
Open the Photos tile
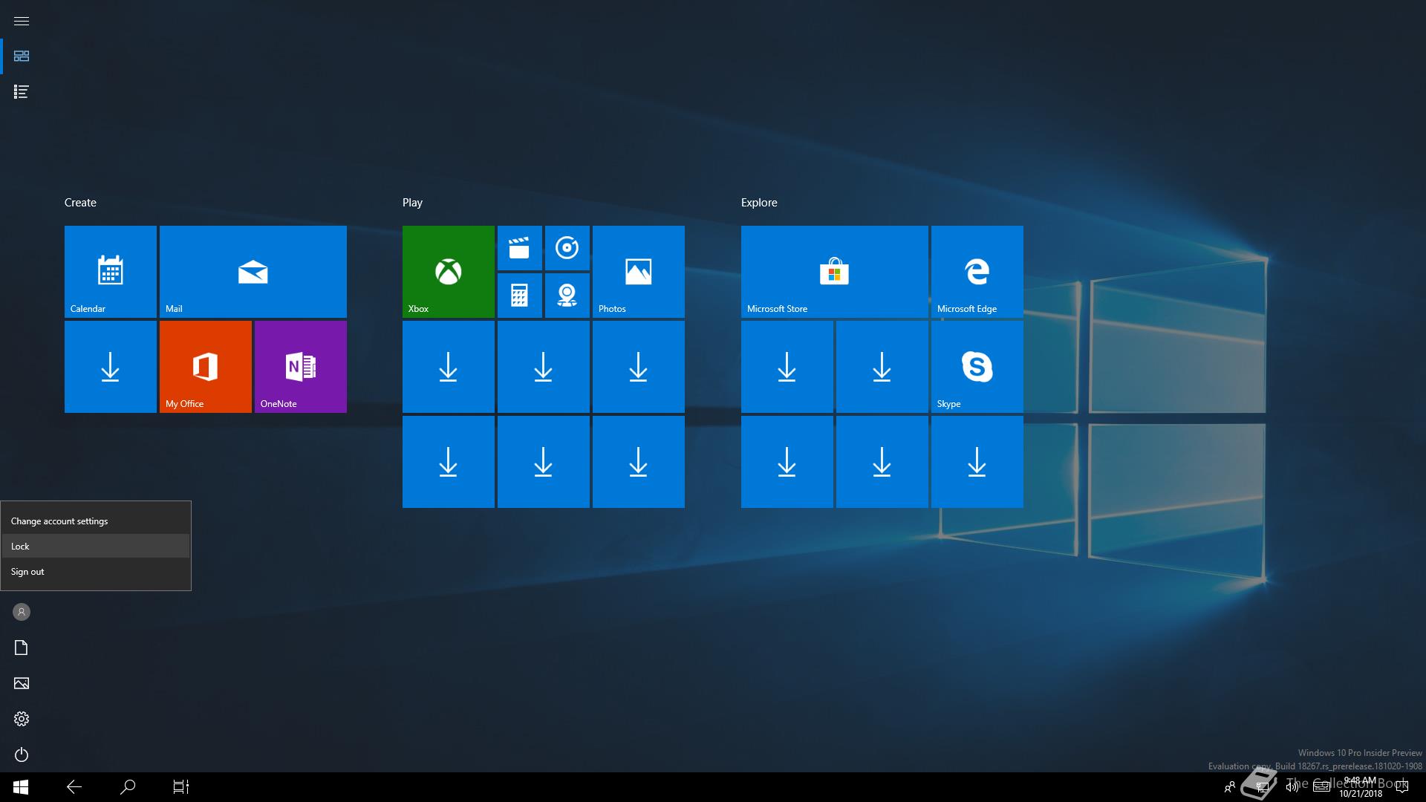click(639, 272)
